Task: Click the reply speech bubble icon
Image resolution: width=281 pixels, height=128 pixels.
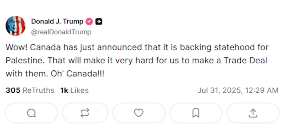Action: [x=31, y=113]
